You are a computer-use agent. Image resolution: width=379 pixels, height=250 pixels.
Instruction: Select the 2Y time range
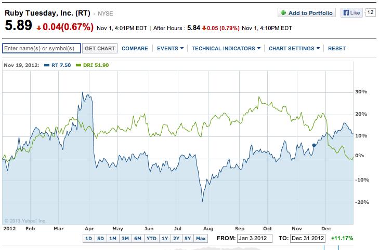tap(176, 239)
